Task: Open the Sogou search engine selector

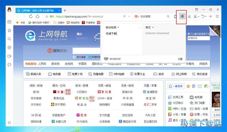Action: click(137, 16)
